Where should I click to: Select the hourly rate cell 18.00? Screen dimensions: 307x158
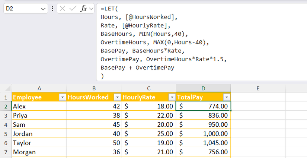point(148,106)
